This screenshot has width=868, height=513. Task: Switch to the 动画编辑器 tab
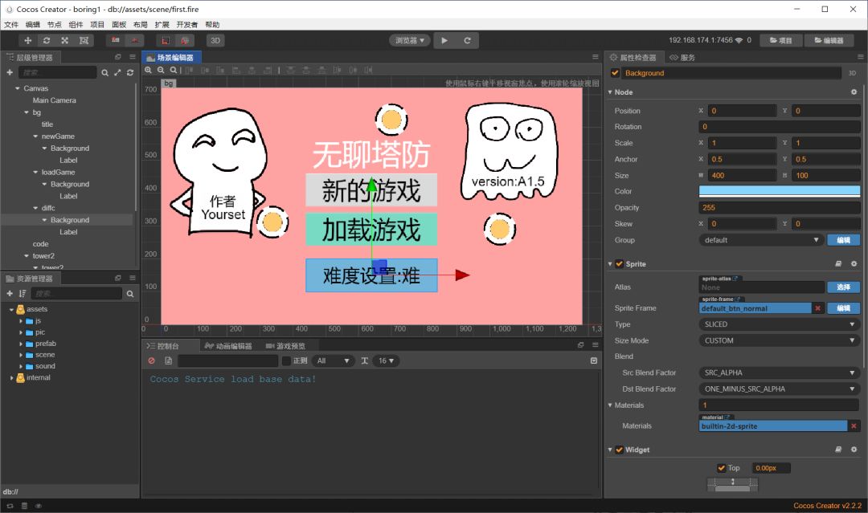pyautogui.click(x=229, y=346)
